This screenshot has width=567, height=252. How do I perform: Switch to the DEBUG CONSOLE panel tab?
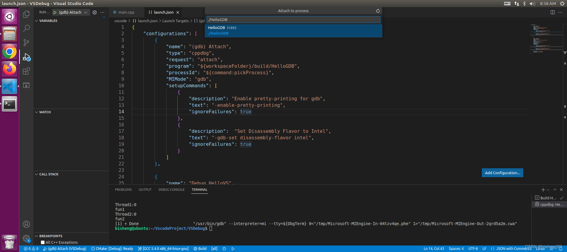[x=171, y=190]
